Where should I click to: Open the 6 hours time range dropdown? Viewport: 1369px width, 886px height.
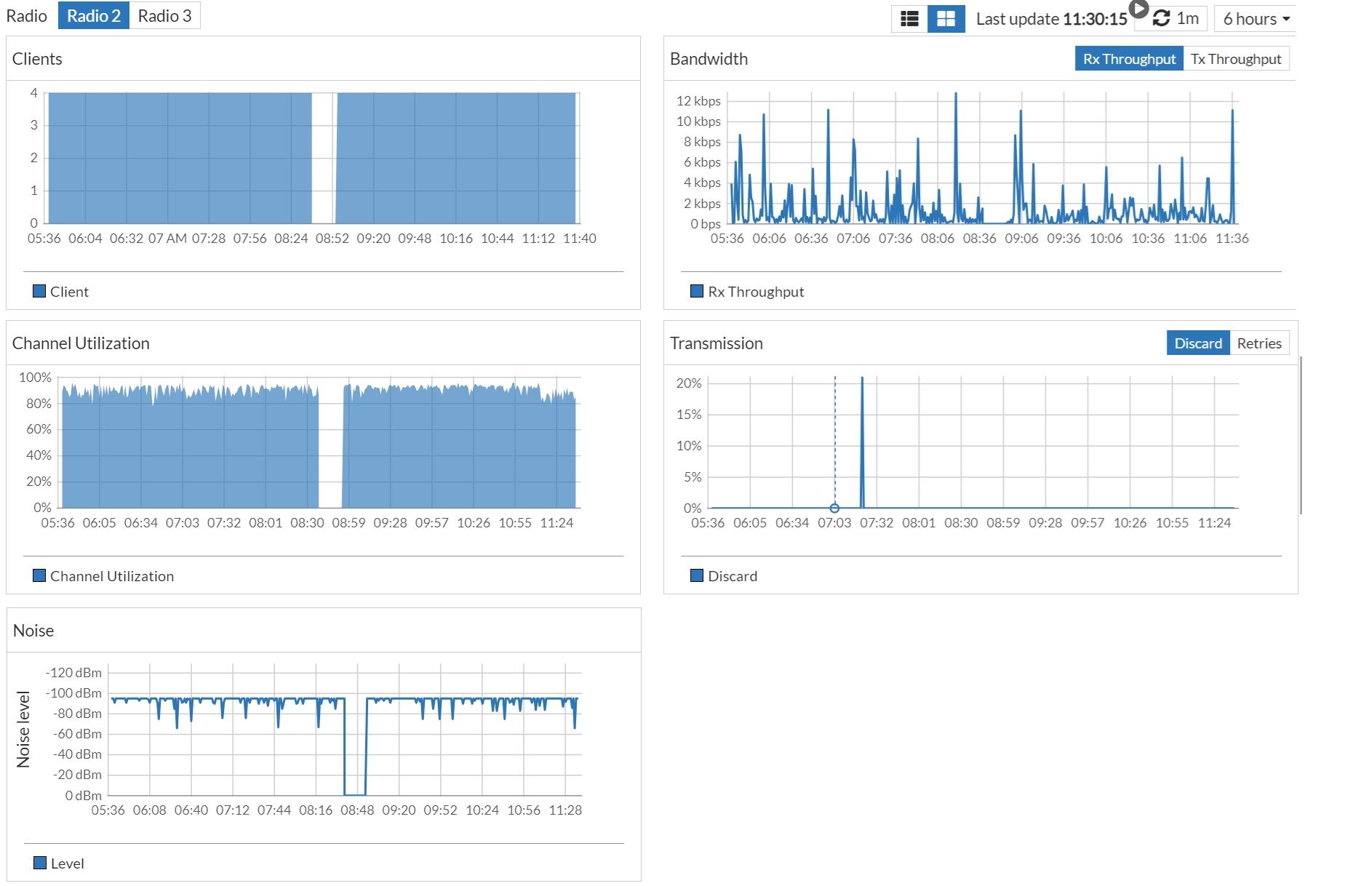[x=1255, y=19]
